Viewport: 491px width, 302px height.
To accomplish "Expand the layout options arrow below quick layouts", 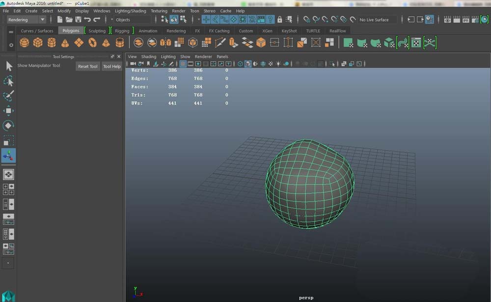I will 8,263.
